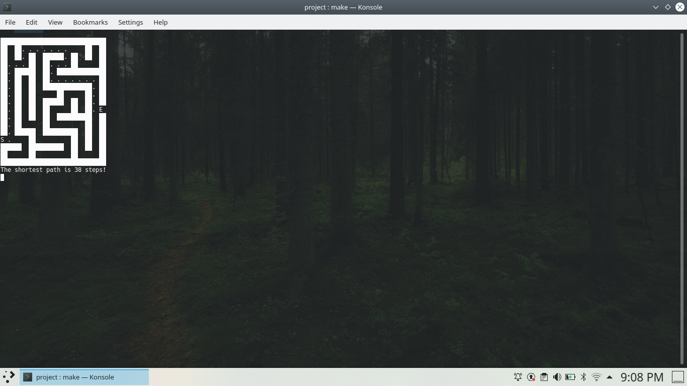Open the Bookmarks menu
The height and width of the screenshot is (386, 687).
tap(90, 22)
